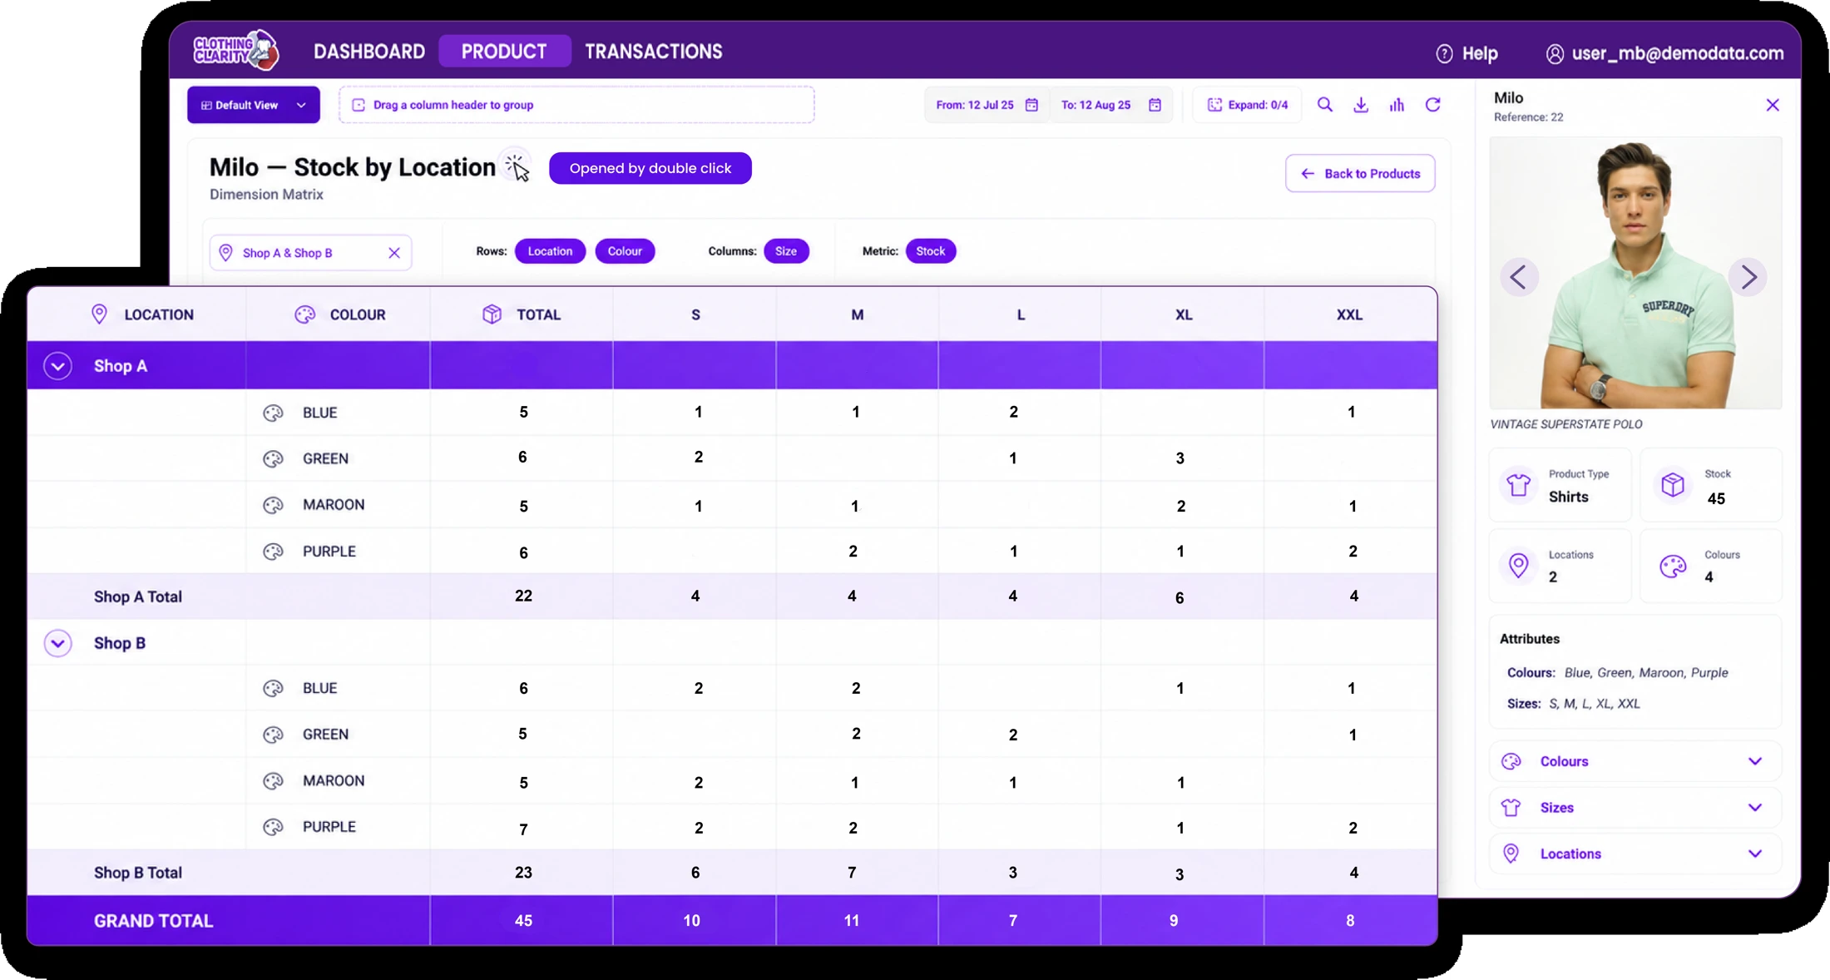Open the bar chart view icon
Screen dimensions: 1830x980
click(x=1397, y=105)
